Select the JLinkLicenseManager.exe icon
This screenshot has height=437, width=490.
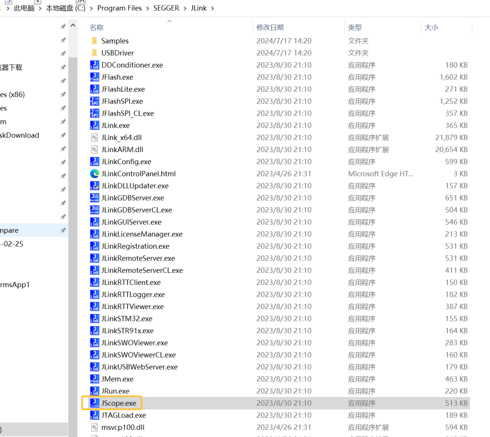[x=94, y=234]
